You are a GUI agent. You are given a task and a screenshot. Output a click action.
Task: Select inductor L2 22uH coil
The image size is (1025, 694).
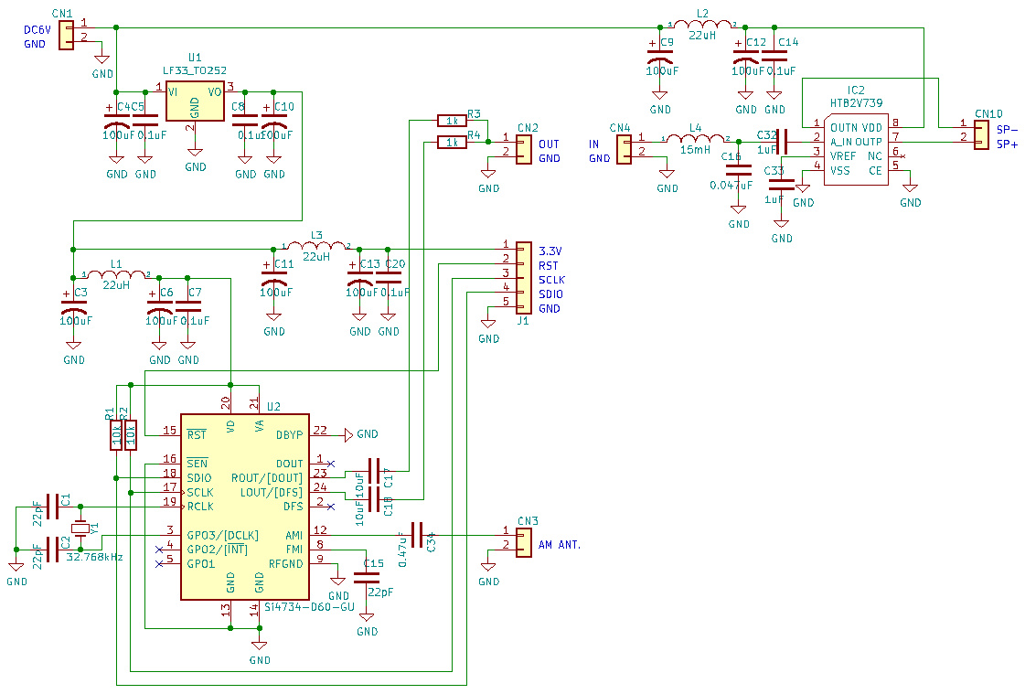tap(702, 26)
